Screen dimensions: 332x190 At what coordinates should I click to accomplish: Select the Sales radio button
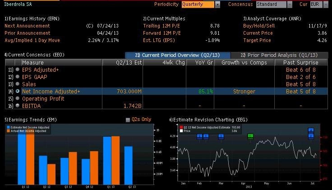tap(18, 84)
